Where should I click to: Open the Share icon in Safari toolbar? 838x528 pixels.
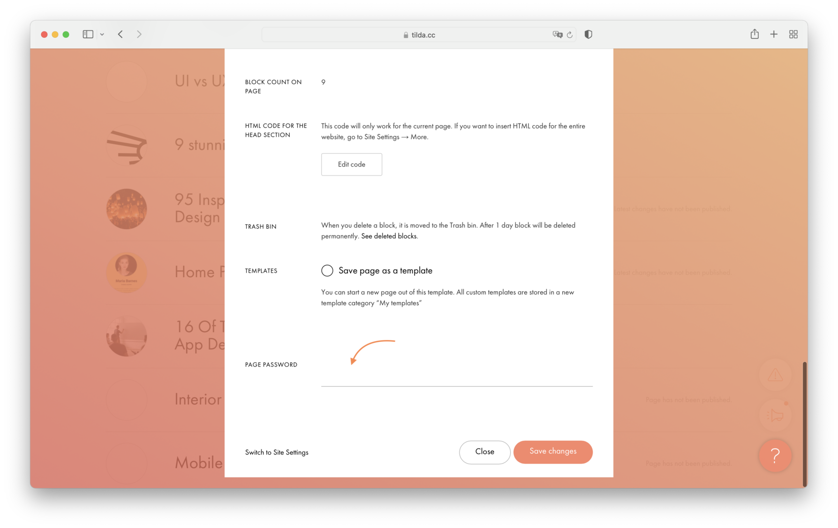click(x=755, y=34)
